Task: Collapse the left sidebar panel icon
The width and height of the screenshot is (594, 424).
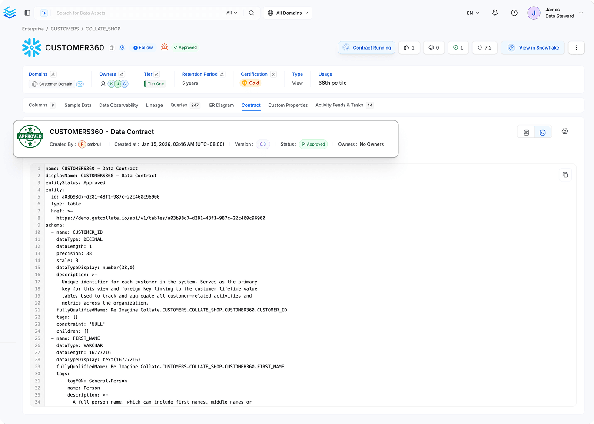Action: 27,13
